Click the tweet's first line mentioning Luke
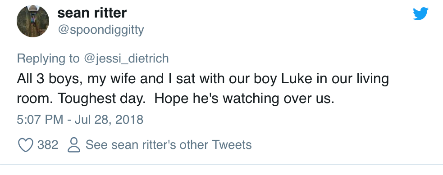The height and width of the screenshot is (175, 443). point(203,79)
